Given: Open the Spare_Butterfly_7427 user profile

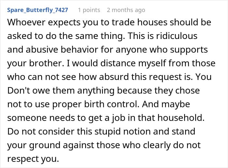Looking at the screenshot, I should pos(37,10).
